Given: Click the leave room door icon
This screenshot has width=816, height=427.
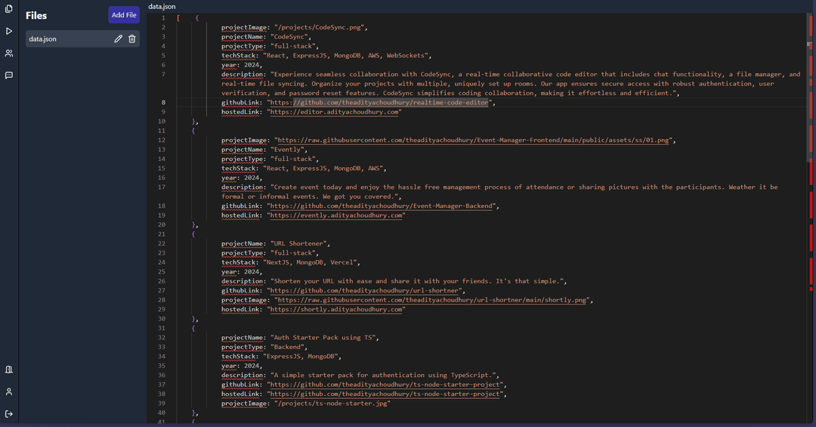Looking at the screenshot, I should [9, 370].
